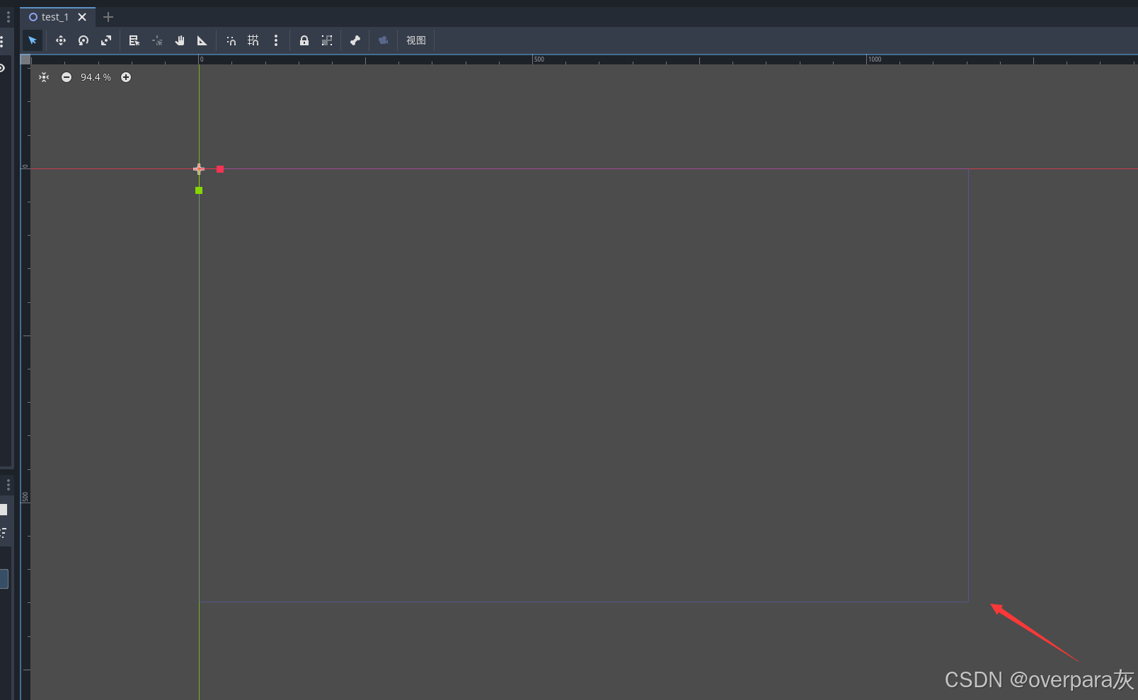This screenshot has width=1138, height=700.
Task: Select the Pan tool
Action: click(180, 40)
